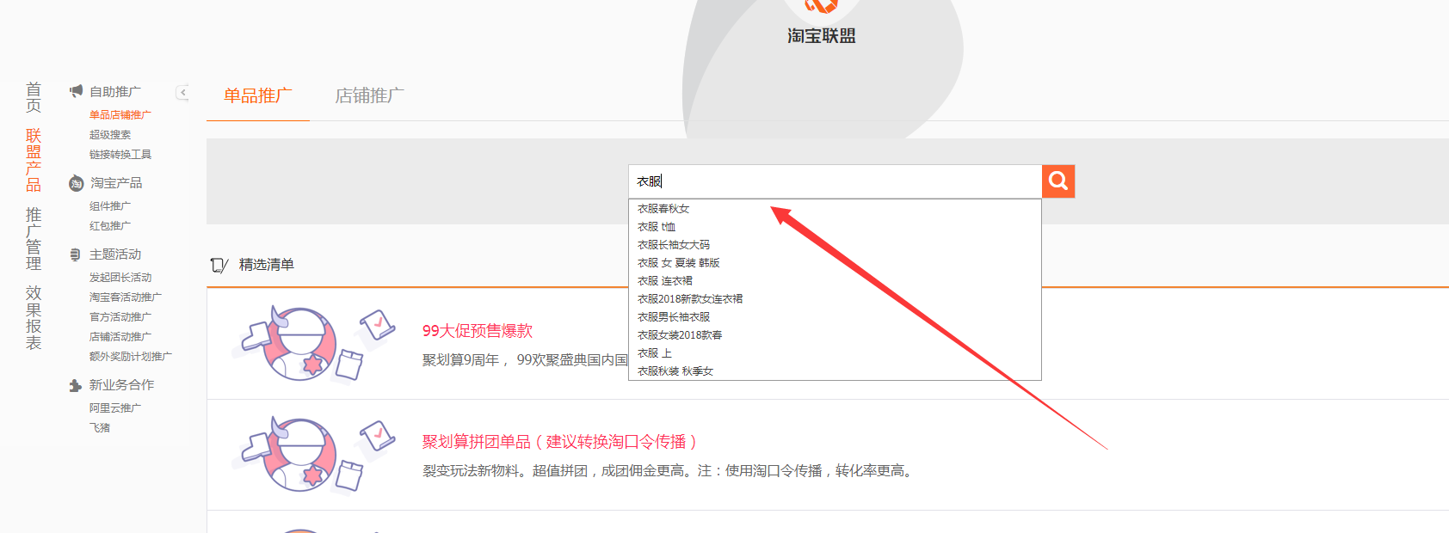Click the 精选清单 list icon
The image size is (1449, 533).
coord(219,265)
